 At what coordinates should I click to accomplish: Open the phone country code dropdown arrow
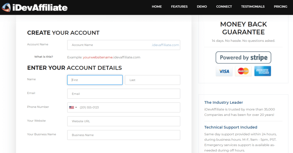(76, 108)
